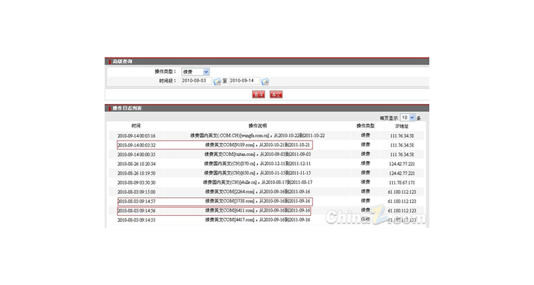Click the description for 6411.com renewal
534x285 pixels.
[x=258, y=210]
